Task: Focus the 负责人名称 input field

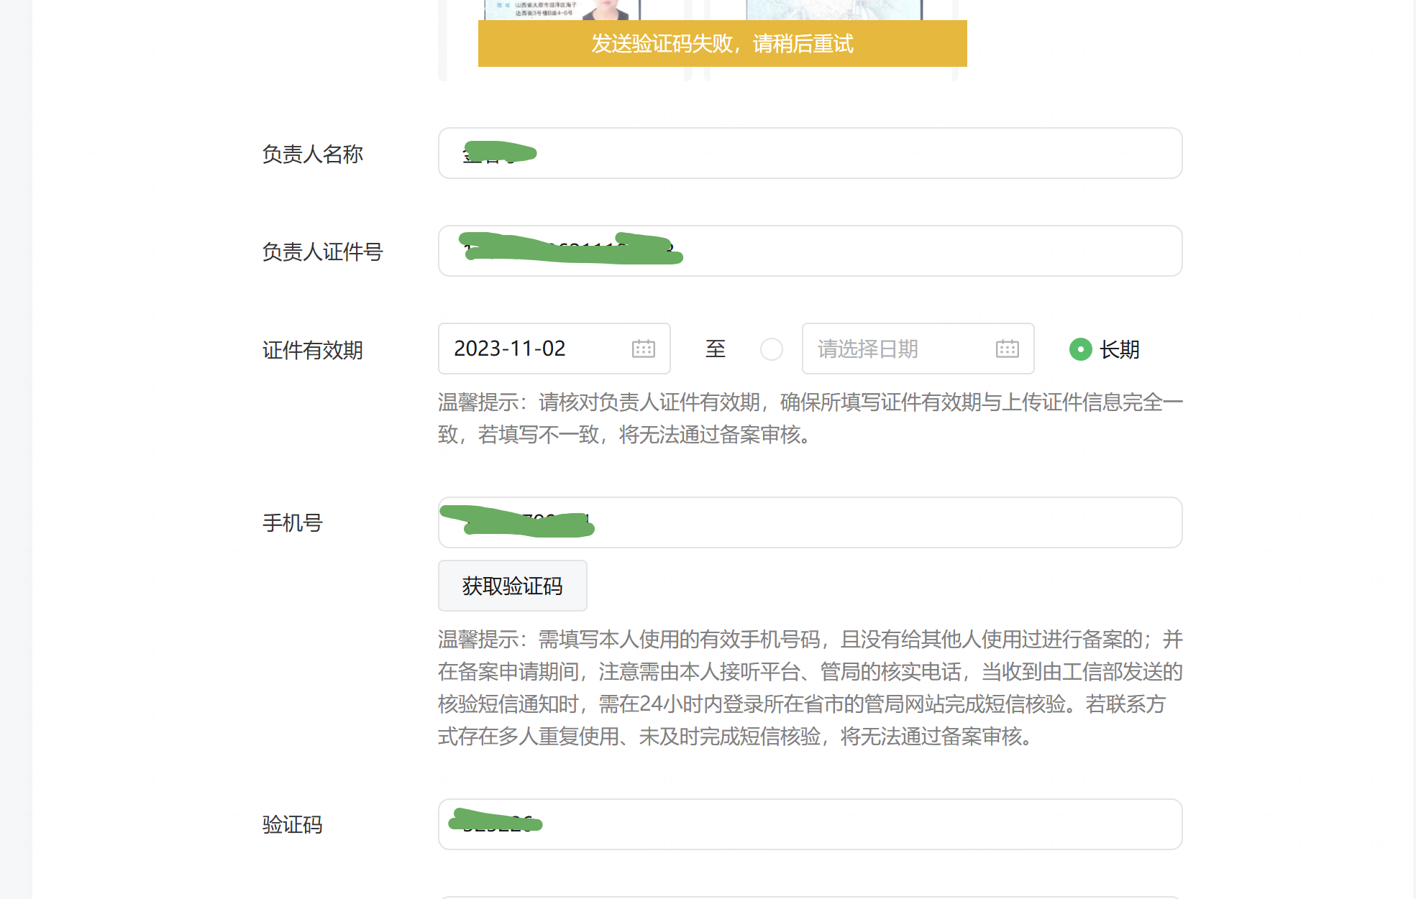Action: tap(810, 153)
